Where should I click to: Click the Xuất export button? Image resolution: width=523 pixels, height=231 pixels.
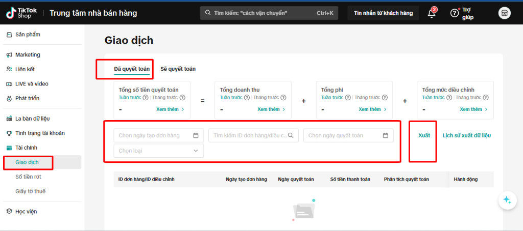(x=424, y=135)
